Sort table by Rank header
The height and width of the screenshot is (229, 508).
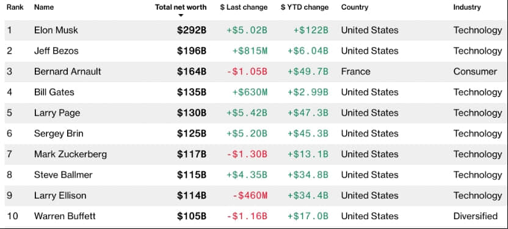[x=15, y=7]
